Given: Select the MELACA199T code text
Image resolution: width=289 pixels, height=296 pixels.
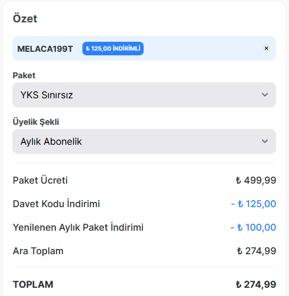Looking at the screenshot, I should (x=45, y=49).
